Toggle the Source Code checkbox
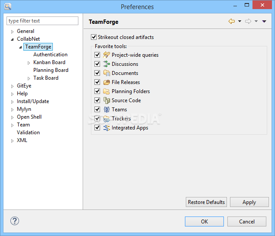This screenshot has width=275, height=236. click(97, 100)
